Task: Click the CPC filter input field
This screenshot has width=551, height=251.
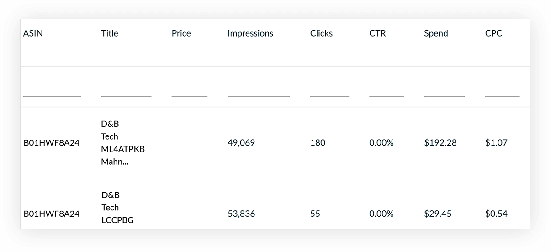Action: tap(502, 90)
